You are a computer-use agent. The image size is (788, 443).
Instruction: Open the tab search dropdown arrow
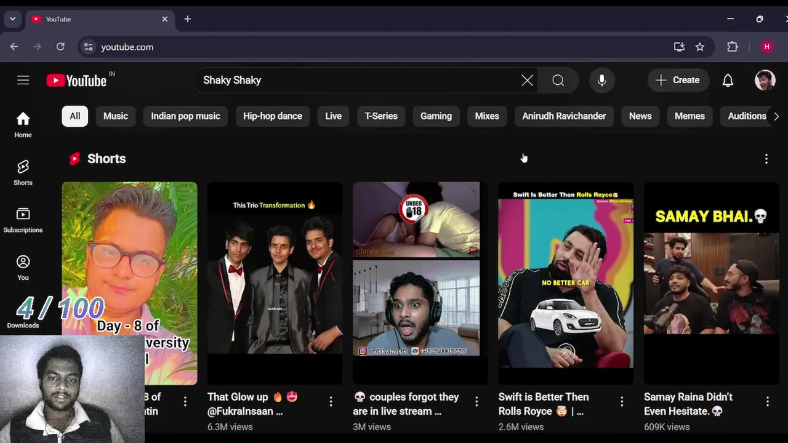point(12,19)
